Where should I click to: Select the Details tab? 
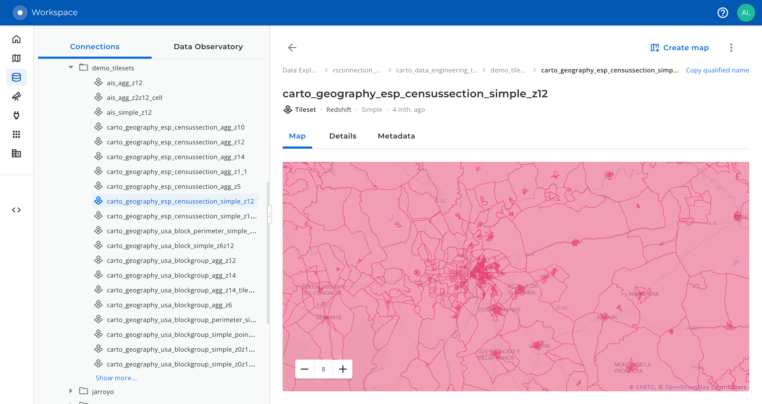(343, 136)
